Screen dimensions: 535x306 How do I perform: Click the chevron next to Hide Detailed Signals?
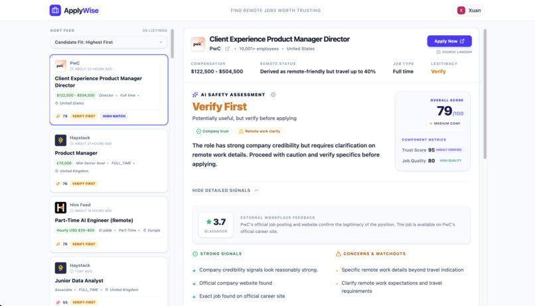[256, 190]
